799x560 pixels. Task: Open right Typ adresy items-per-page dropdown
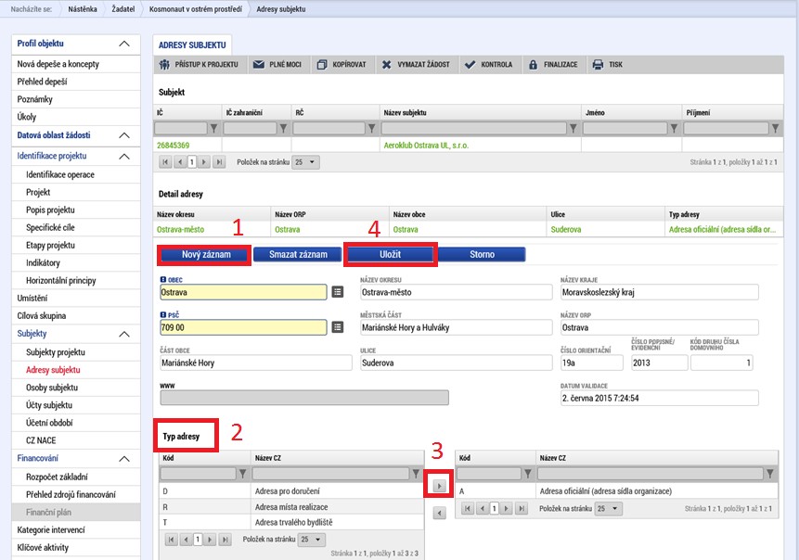(x=609, y=508)
